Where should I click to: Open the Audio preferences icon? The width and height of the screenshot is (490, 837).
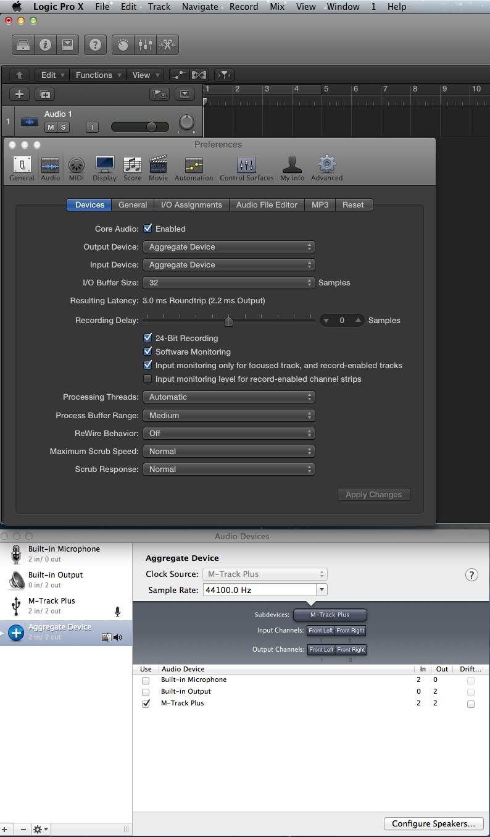point(51,168)
